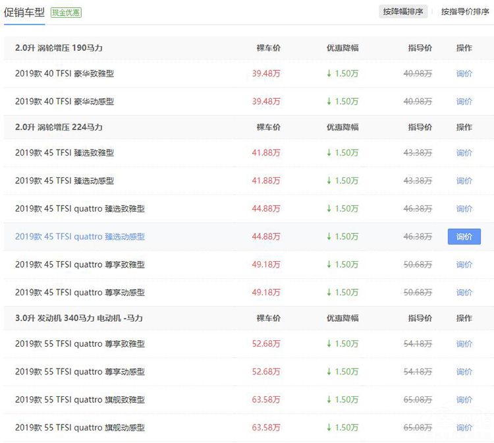
Task: Click 询价 for 55 TFSI quattro 尊享动感型
Action: 464,372
